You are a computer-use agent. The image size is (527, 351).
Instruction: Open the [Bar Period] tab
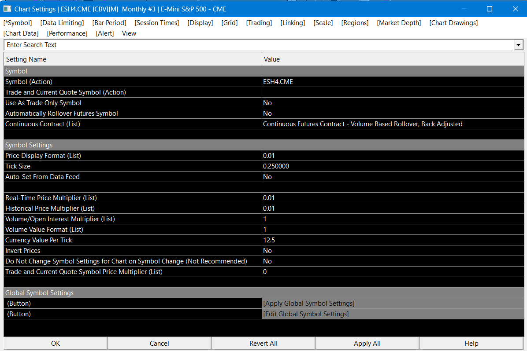109,23
